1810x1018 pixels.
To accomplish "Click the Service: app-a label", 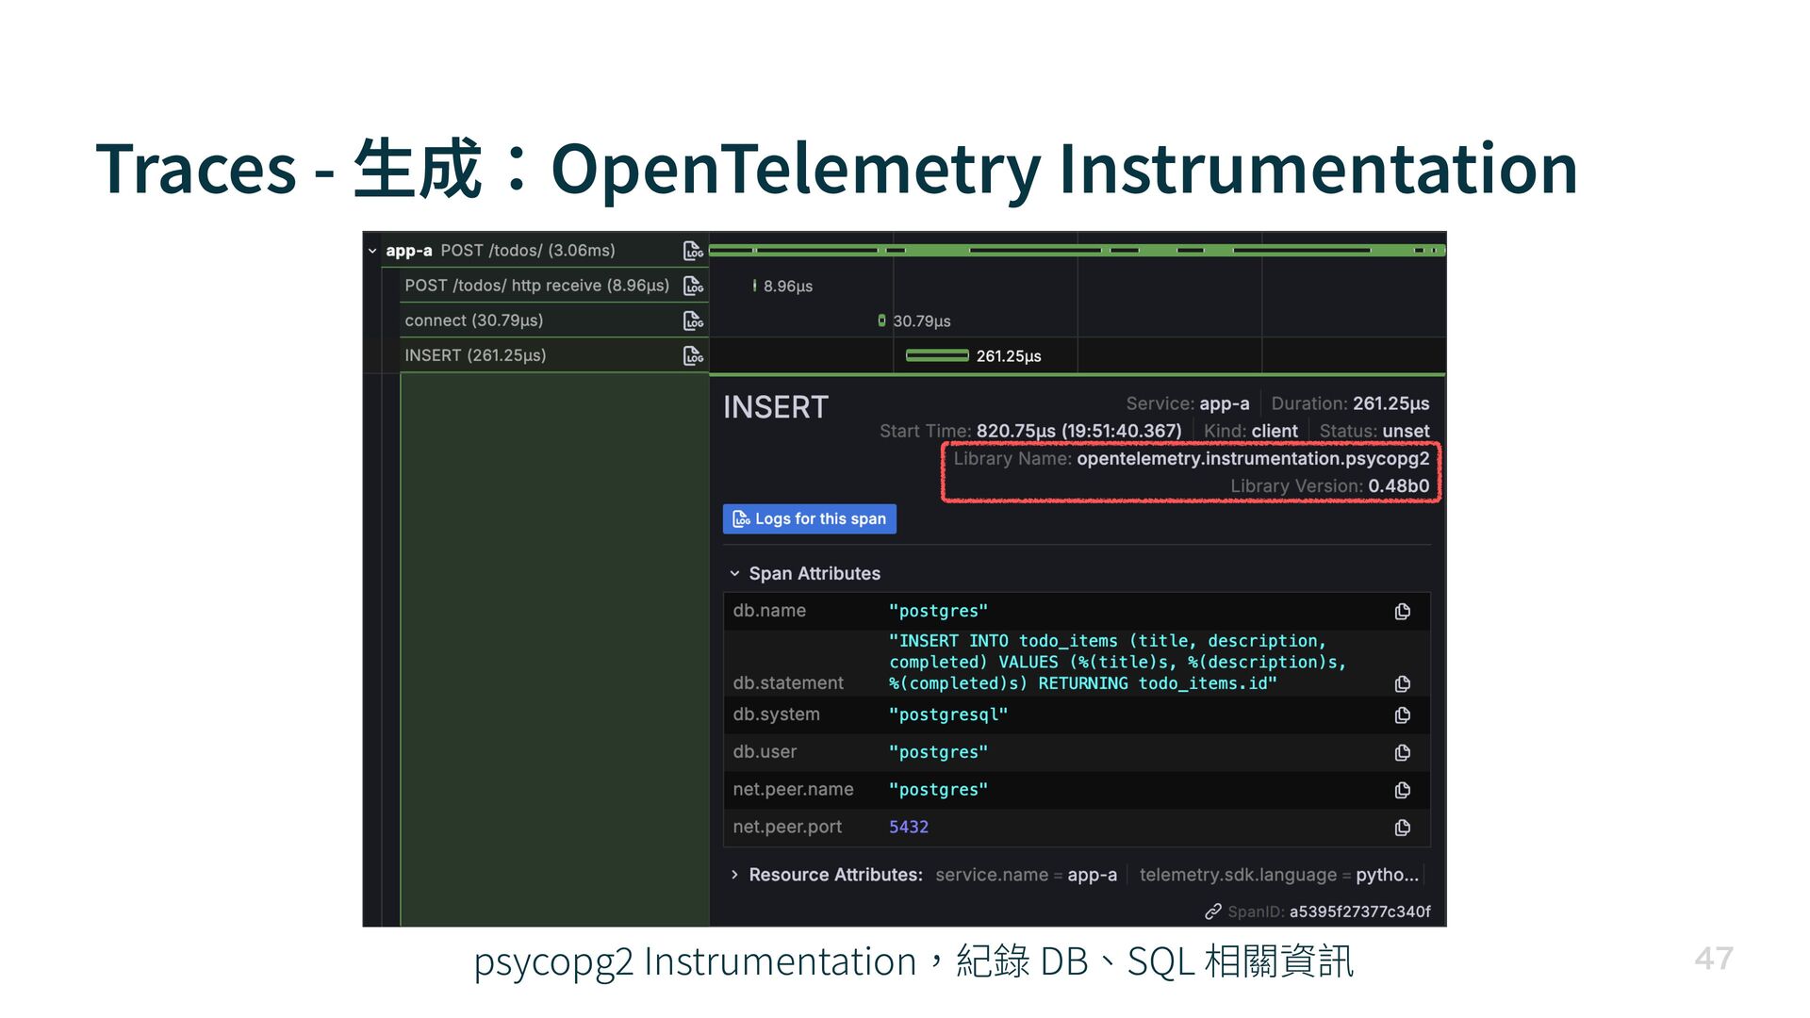I will [x=1188, y=403].
